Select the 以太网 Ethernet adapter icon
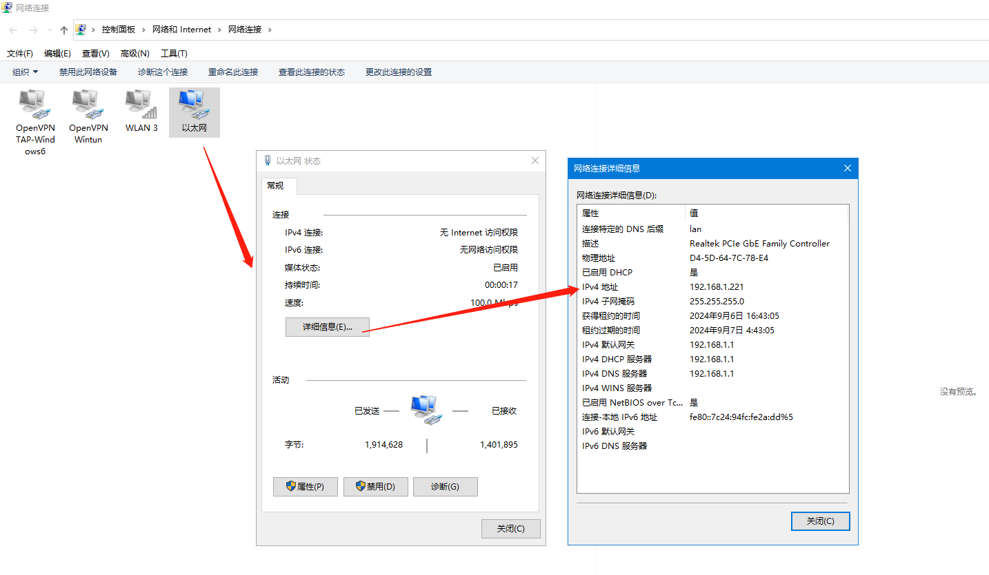 194,105
